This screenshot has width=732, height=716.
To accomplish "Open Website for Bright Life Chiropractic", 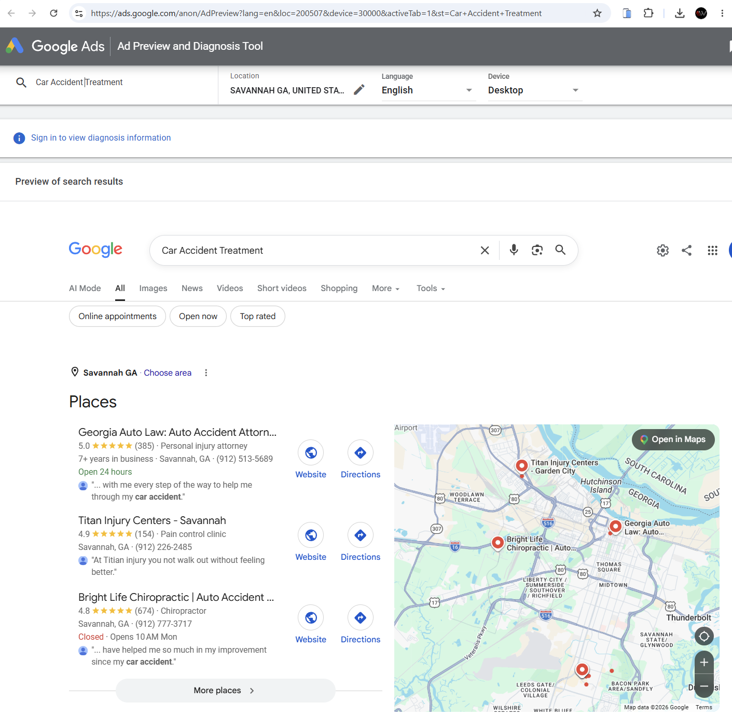I will point(311,625).
